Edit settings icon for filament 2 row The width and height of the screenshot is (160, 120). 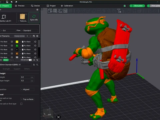[35, 42]
